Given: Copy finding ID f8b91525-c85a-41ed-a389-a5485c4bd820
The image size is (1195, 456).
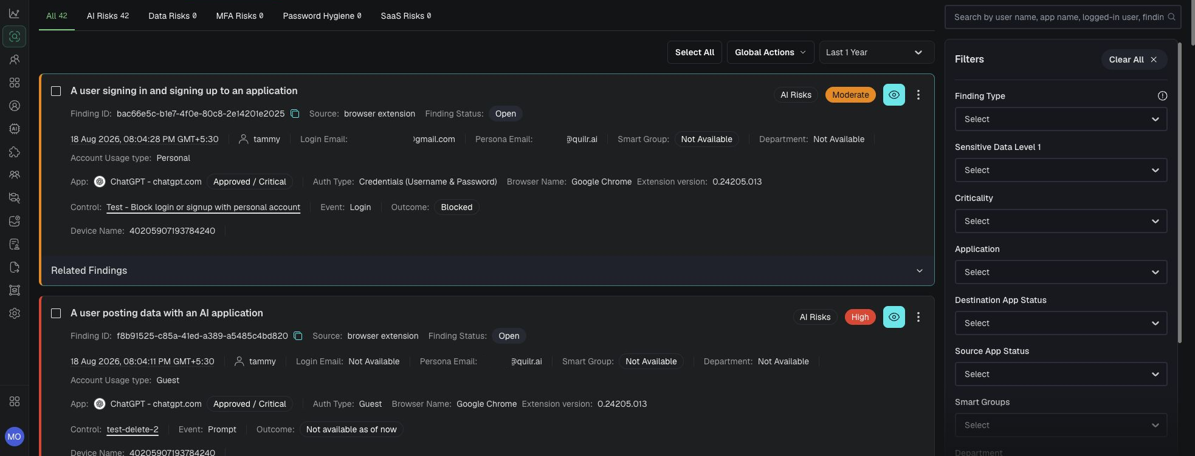Looking at the screenshot, I should (298, 336).
